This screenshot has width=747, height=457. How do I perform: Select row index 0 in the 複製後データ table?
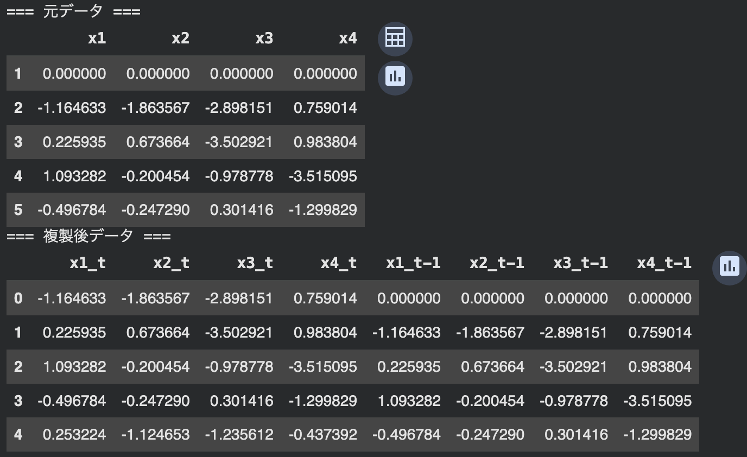pyautogui.click(x=18, y=298)
